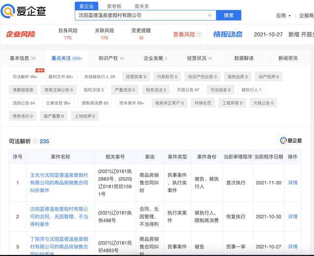Select the 欠税公告 0 filter tag
314x256 pixels.
(263, 103)
